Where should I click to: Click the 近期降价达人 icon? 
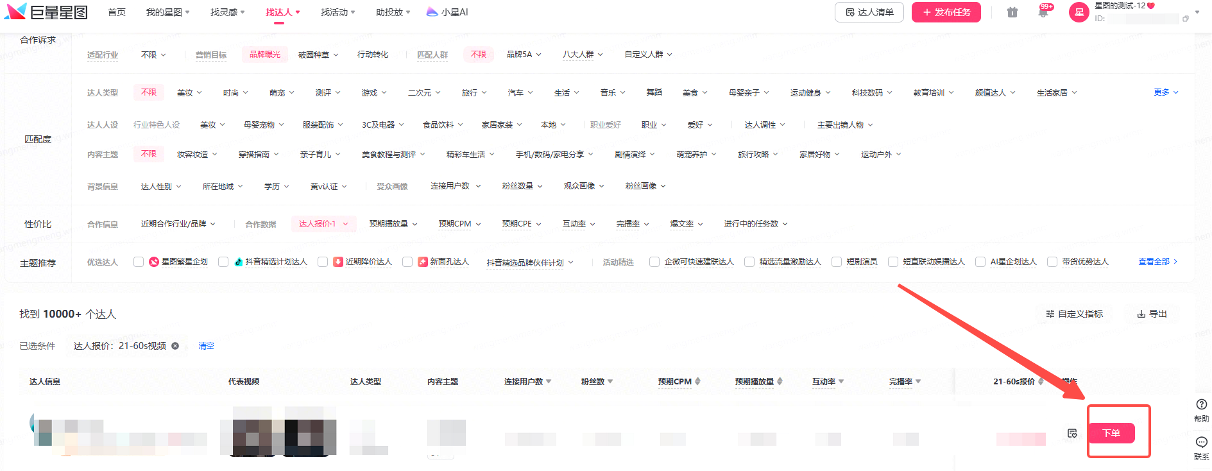coord(338,262)
